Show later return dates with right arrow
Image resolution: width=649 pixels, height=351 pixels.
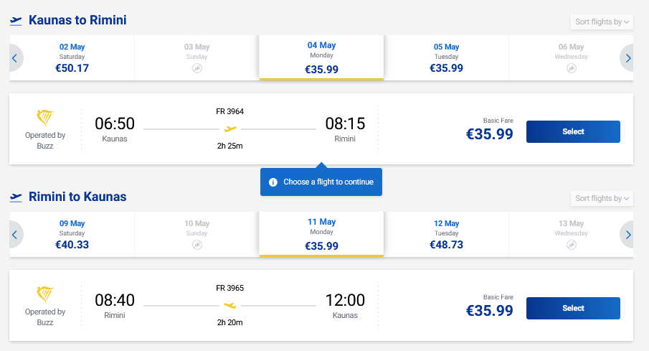[x=627, y=235]
